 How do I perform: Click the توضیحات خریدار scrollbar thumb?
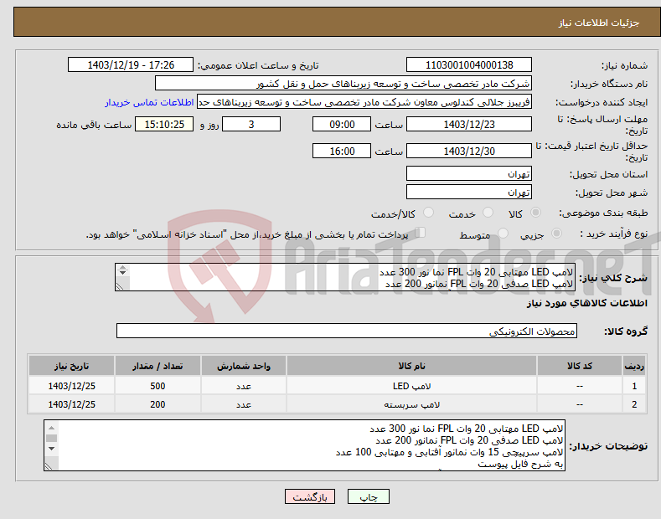click(x=51, y=438)
